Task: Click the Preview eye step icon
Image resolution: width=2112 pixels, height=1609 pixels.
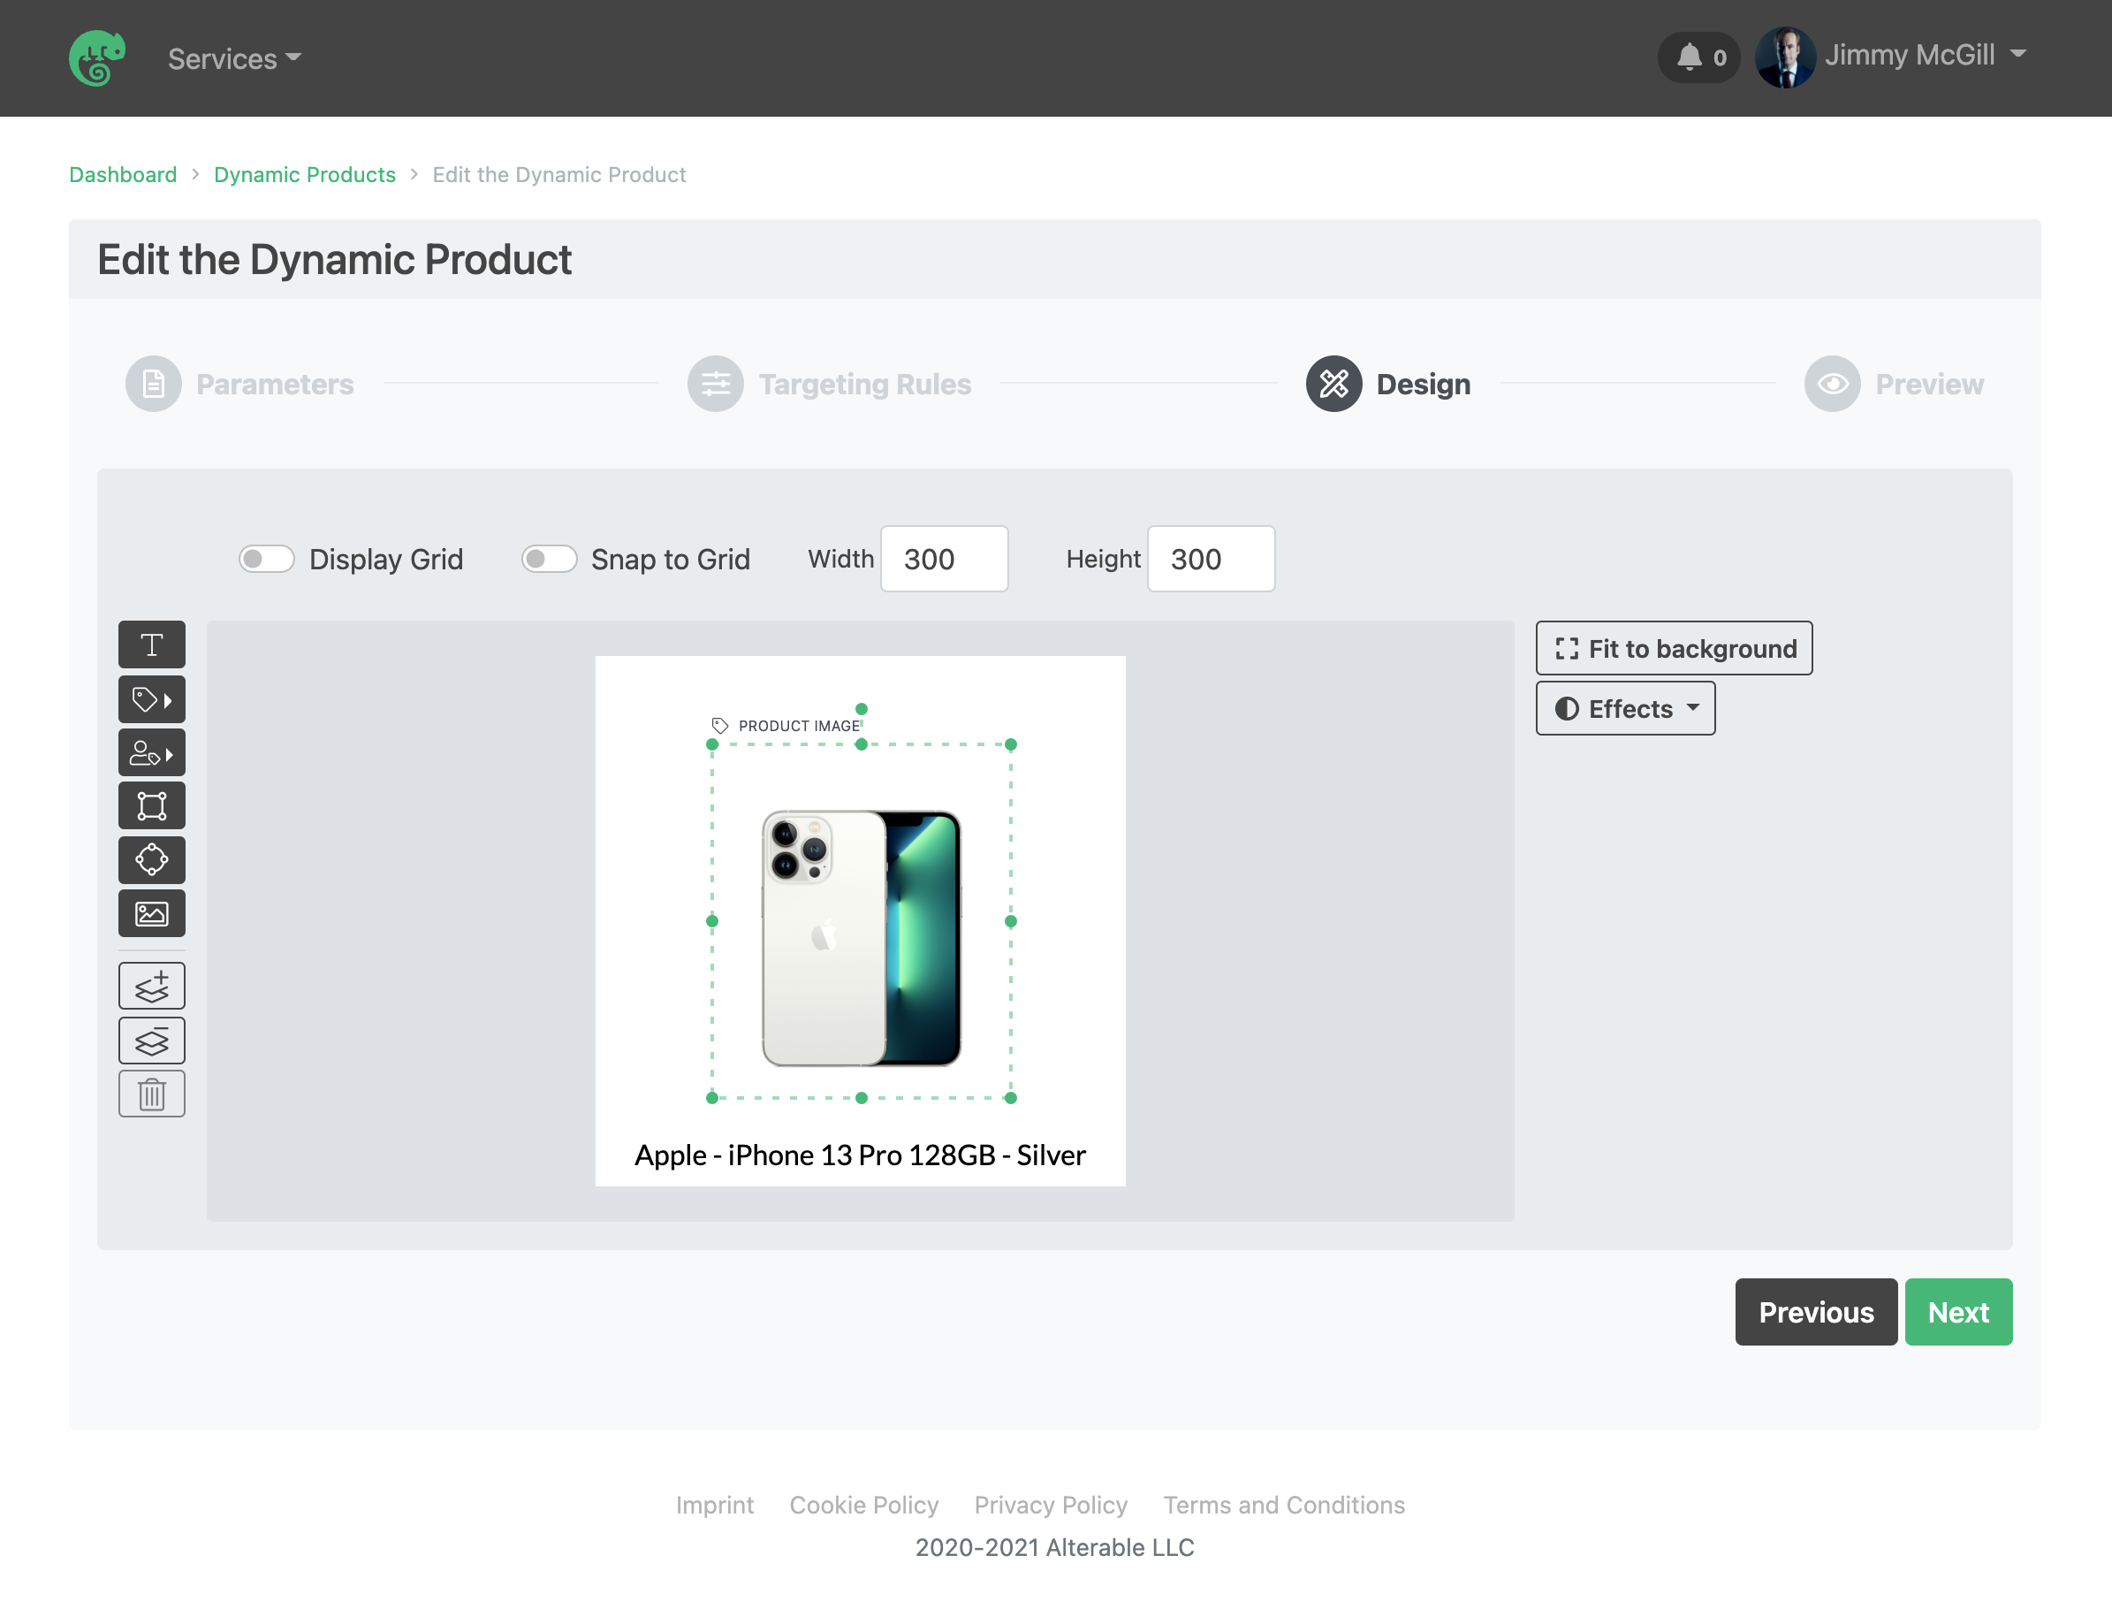Action: [x=1833, y=384]
